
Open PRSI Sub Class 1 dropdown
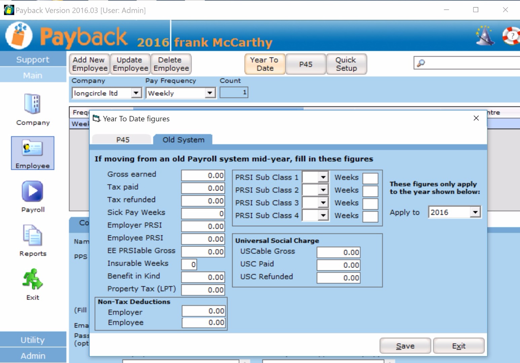pyautogui.click(x=323, y=177)
